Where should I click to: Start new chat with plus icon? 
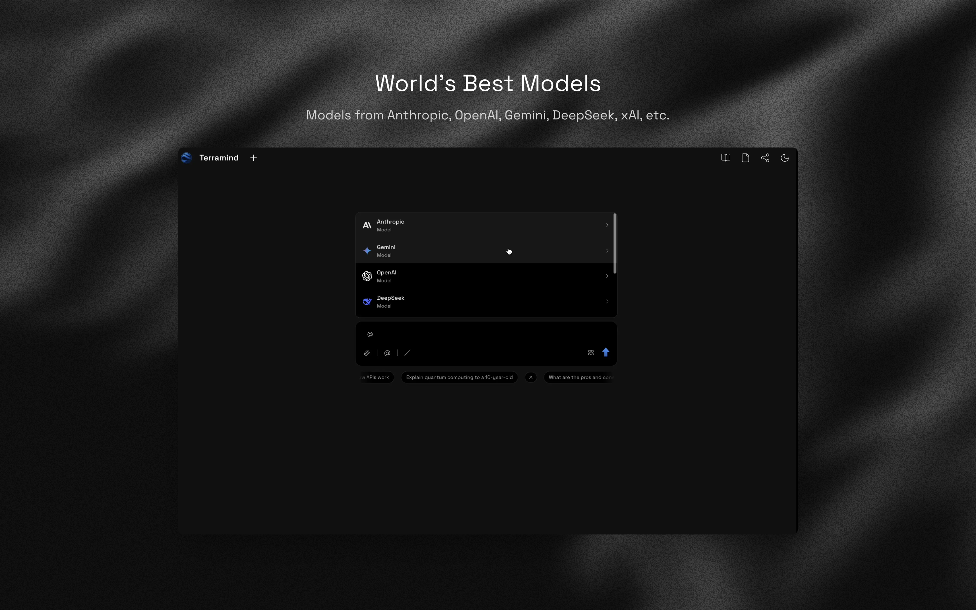[x=253, y=158]
